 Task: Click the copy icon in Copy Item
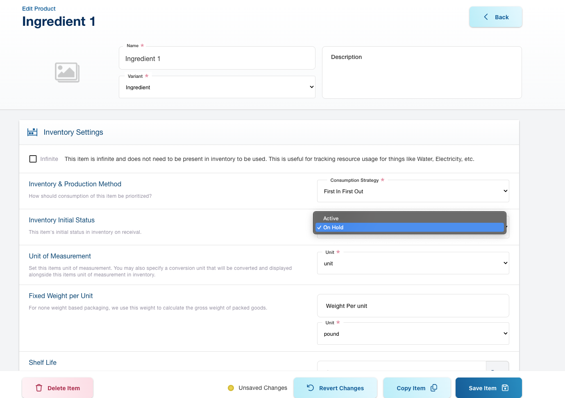coord(434,388)
